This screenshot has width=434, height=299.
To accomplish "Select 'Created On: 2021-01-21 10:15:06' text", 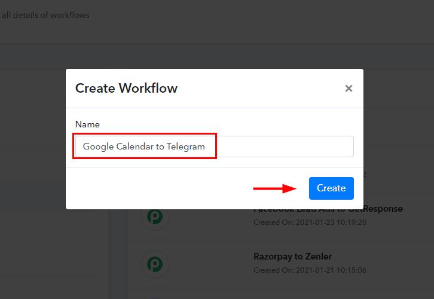I will (310, 270).
